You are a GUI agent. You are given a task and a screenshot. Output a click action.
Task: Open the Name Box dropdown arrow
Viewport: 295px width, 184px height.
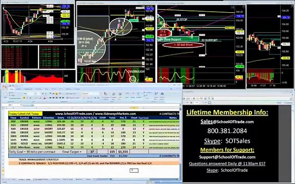pyautogui.click(x=21, y=105)
